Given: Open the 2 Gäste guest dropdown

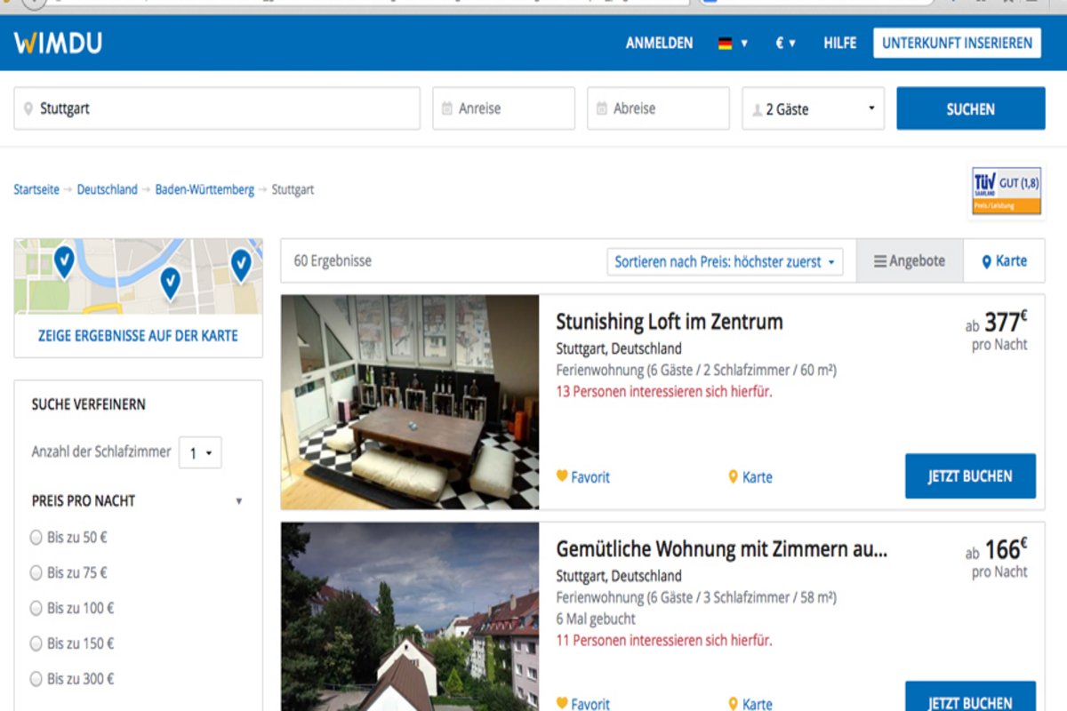Looking at the screenshot, I should (x=813, y=108).
